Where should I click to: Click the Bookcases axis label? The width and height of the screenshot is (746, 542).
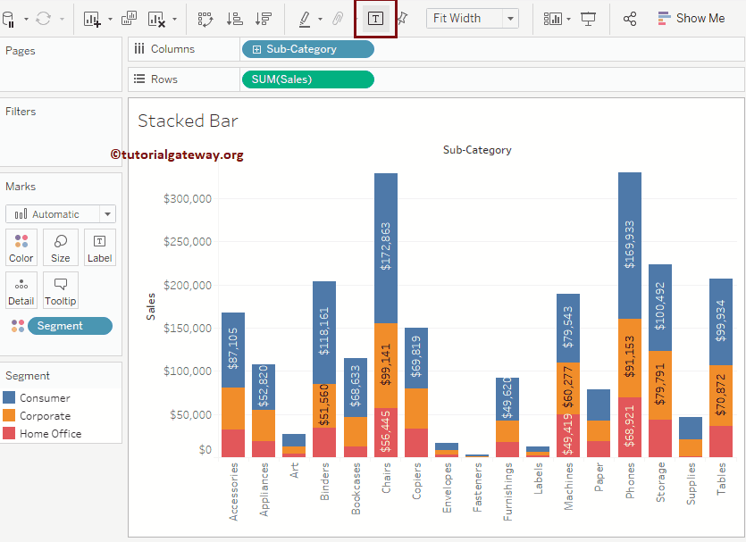[x=356, y=488]
